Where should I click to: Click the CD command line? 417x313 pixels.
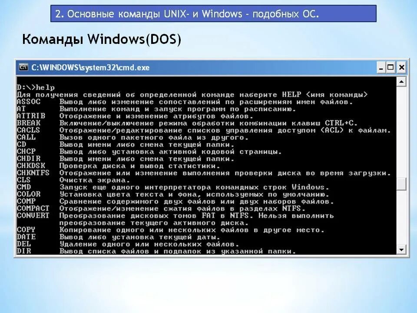(x=125, y=144)
